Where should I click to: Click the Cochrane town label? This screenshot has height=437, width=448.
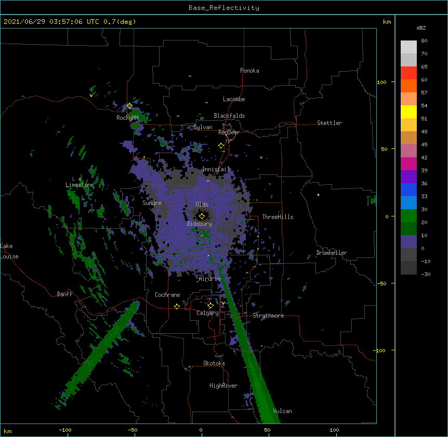pyautogui.click(x=167, y=295)
